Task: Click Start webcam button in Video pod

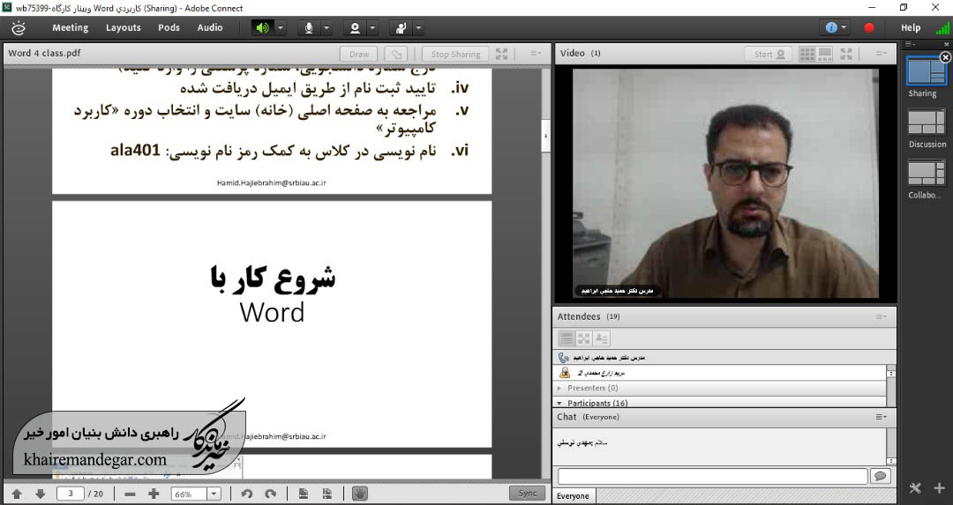Action: pyautogui.click(x=769, y=54)
